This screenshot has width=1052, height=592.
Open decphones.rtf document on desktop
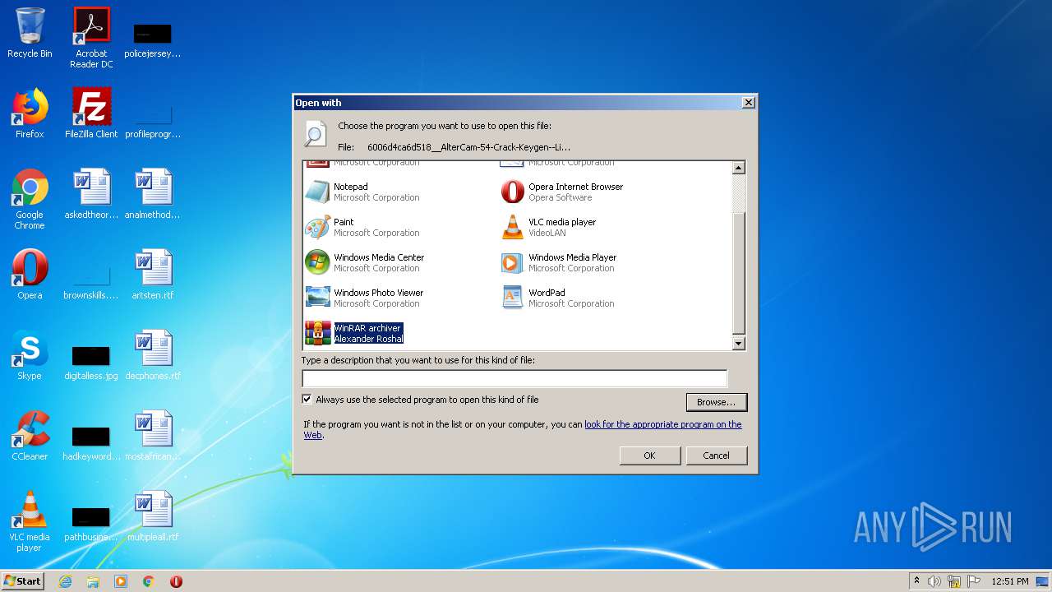point(153,355)
